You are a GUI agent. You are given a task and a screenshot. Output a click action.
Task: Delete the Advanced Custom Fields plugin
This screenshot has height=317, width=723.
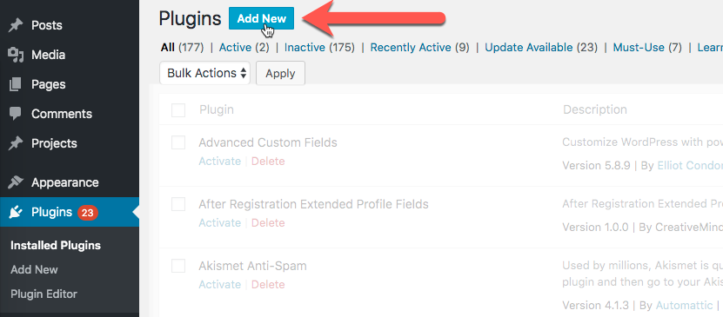(268, 161)
